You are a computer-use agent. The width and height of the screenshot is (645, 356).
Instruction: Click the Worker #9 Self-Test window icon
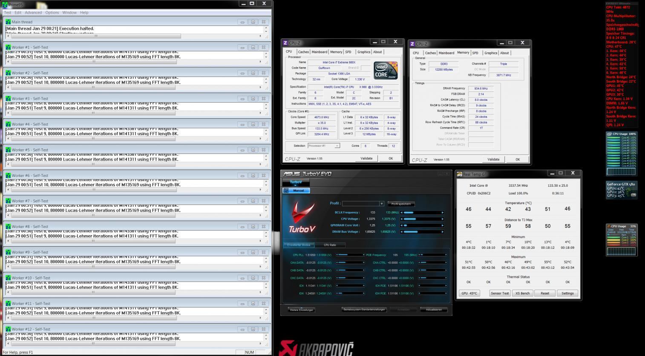click(x=8, y=252)
